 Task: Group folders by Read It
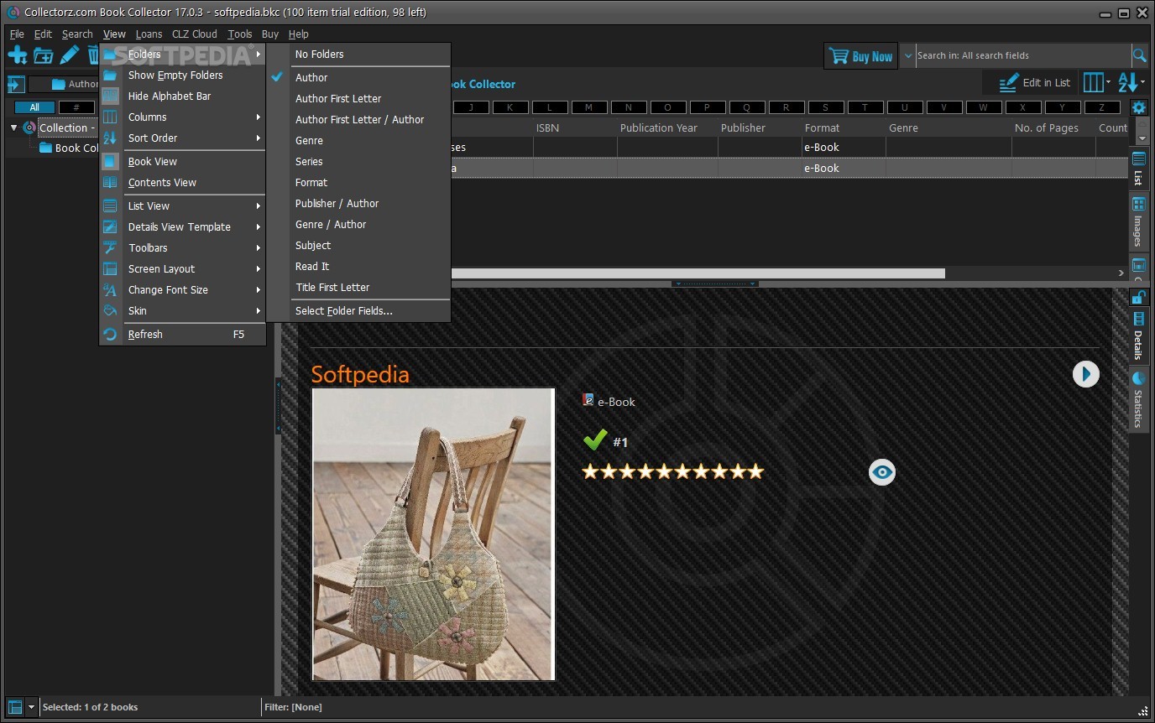pos(358,266)
